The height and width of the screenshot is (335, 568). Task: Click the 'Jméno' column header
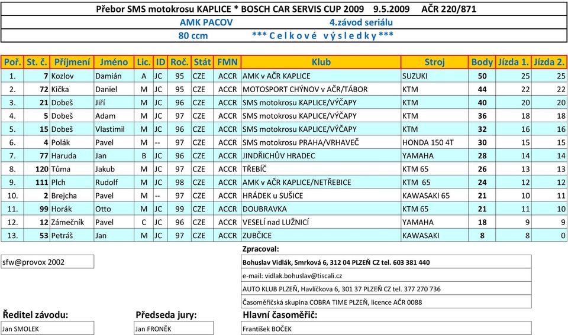114,62
